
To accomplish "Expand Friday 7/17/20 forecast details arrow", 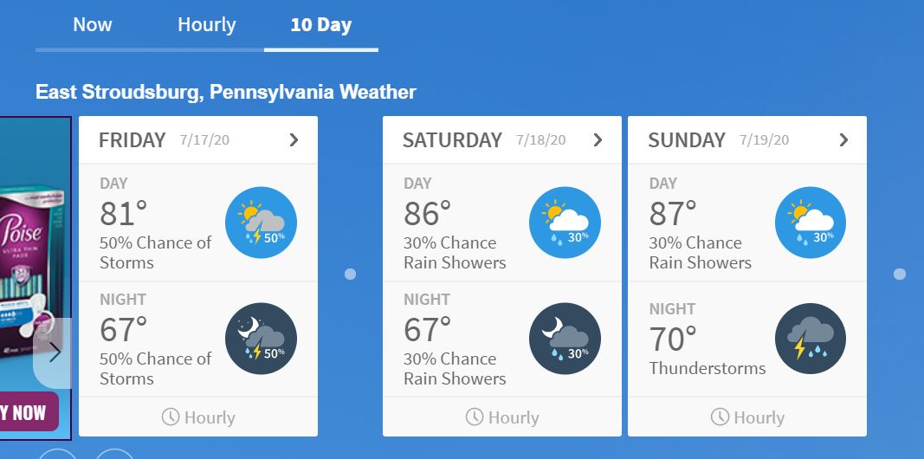I will point(294,140).
